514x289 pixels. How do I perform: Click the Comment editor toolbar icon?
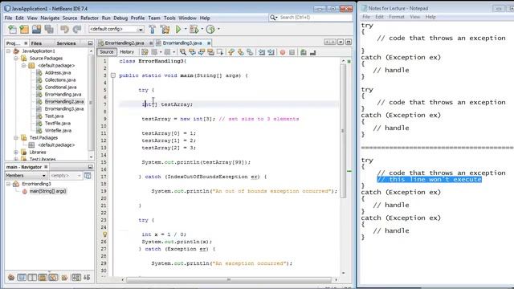tap(304, 52)
